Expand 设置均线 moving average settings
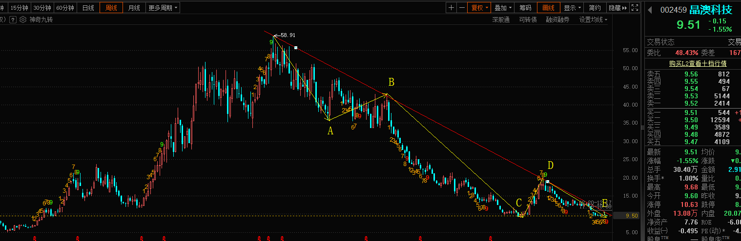 coord(593,19)
